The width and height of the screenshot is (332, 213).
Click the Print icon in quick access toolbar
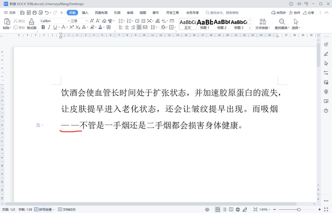(34, 13)
